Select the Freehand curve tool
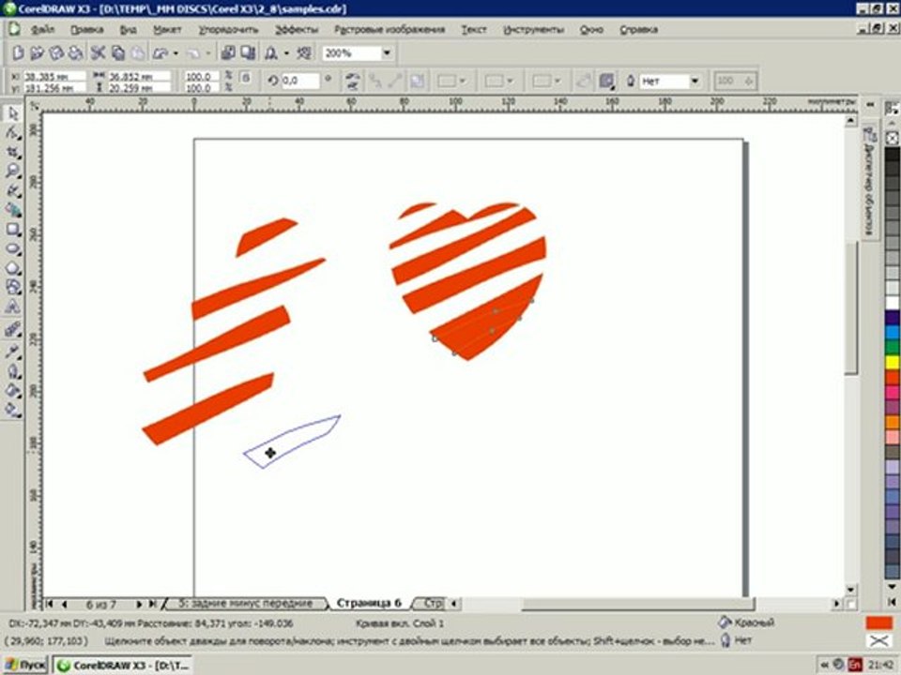Viewport: 901px width, 675px height. tap(12, 190)
